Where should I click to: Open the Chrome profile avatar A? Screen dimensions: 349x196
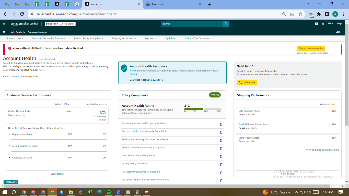[x=335, y=14]
